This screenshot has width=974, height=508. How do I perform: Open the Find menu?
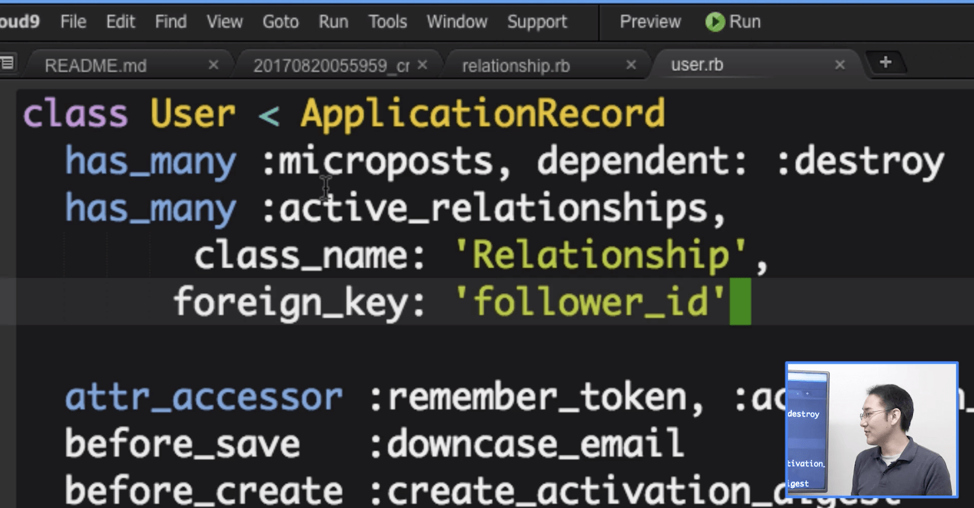click(x=170, y=22)
